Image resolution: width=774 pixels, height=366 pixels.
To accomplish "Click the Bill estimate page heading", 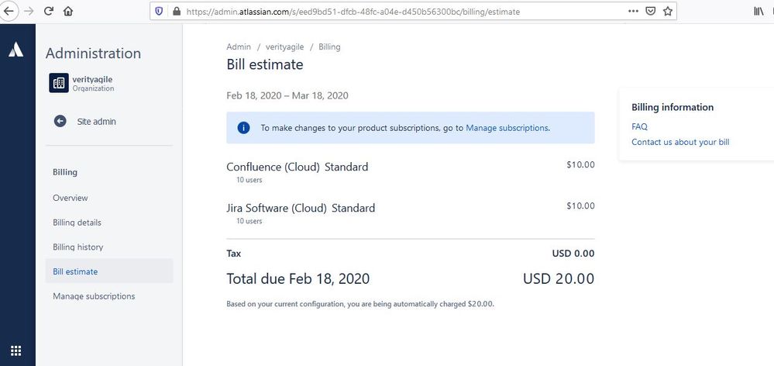I will coord(264,64).
